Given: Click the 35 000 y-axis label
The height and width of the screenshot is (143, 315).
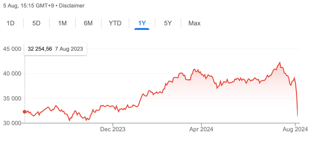Looking at the screenshot, I should pos(13,98).
